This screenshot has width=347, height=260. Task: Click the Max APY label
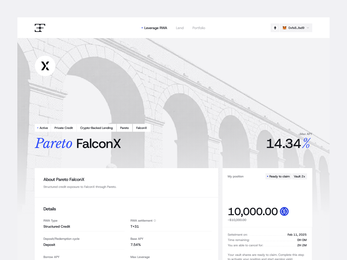[x=306, y=134]
